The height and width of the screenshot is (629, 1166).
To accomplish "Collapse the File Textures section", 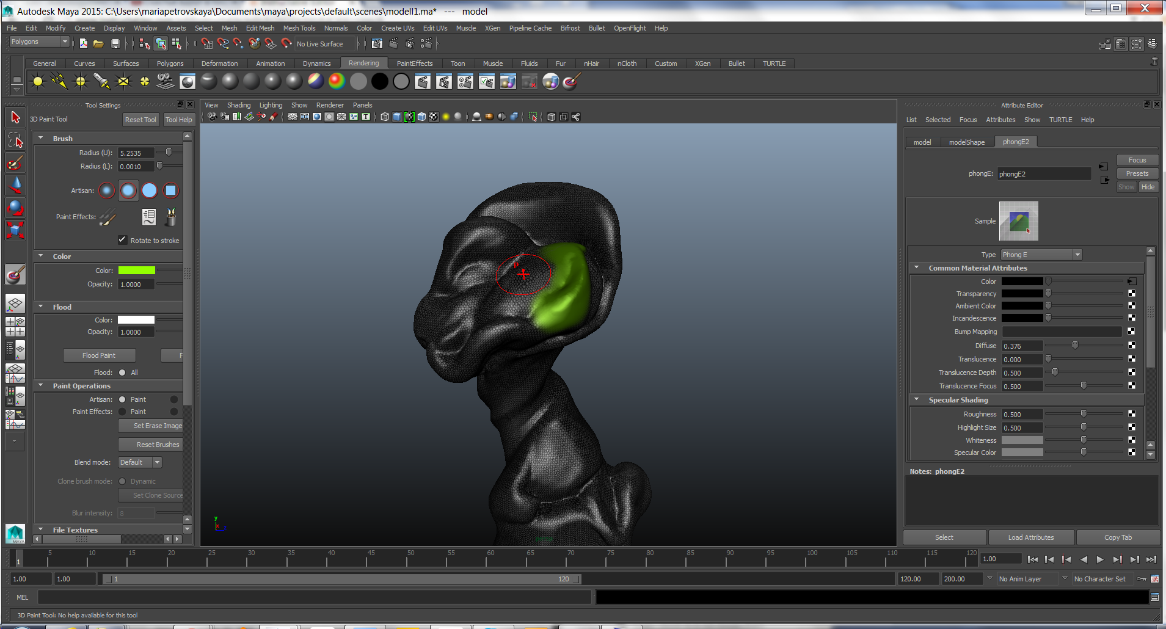I will (x=41, y=529).
